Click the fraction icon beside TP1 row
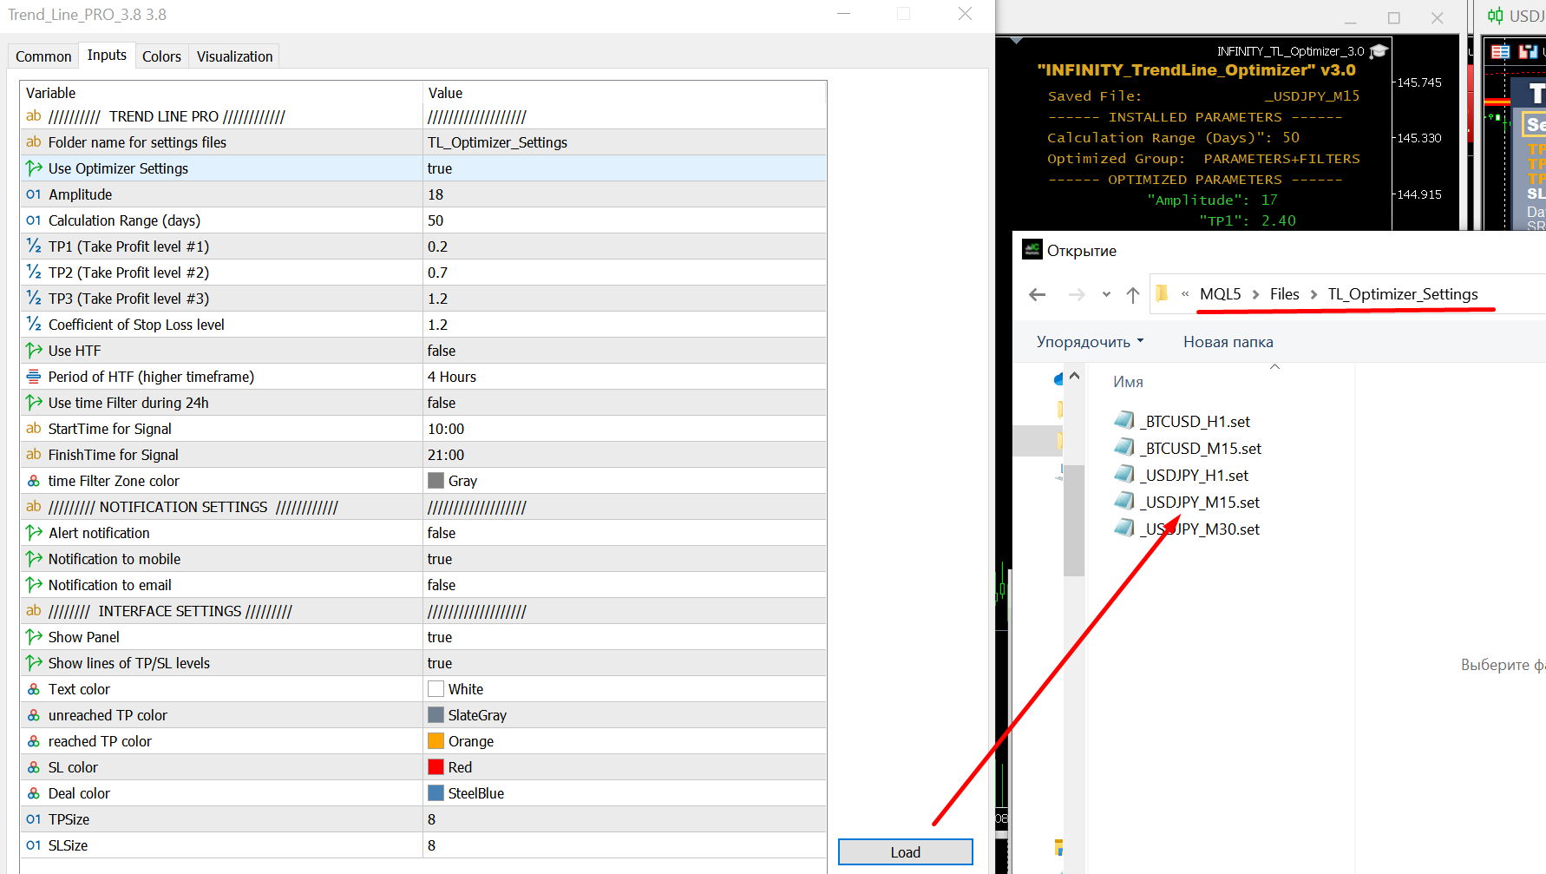 point(34,246)
